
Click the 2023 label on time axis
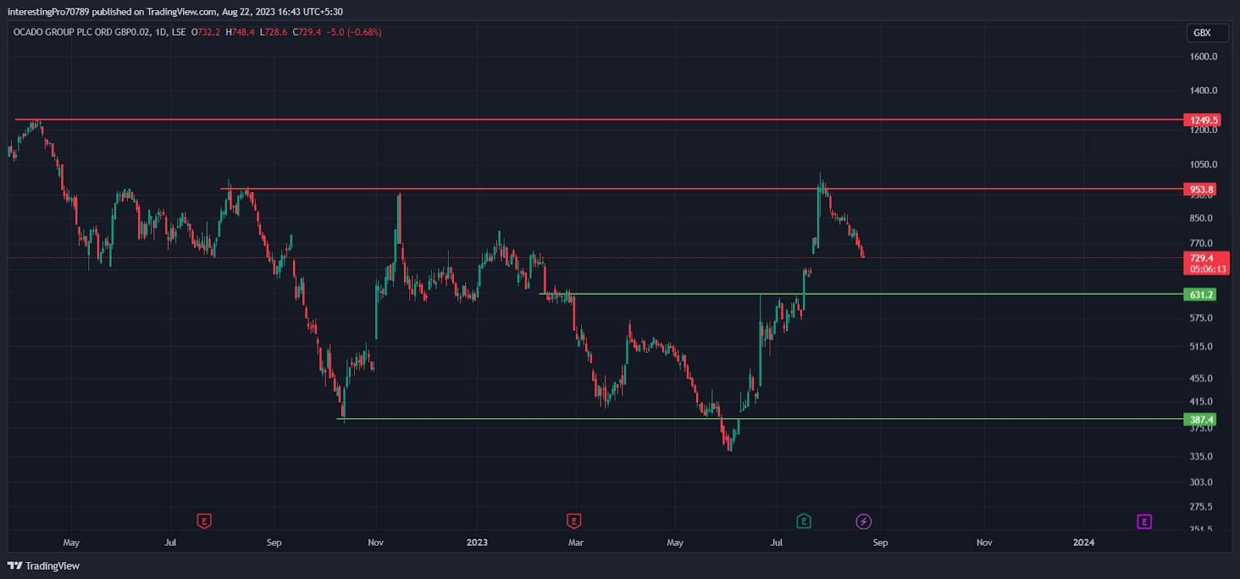coord(477,543)
